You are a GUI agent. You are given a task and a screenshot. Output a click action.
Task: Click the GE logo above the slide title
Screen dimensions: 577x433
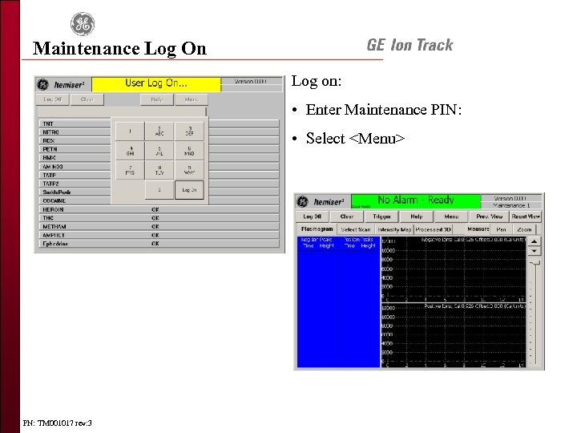pyautogui.click(x=83, y=24)
